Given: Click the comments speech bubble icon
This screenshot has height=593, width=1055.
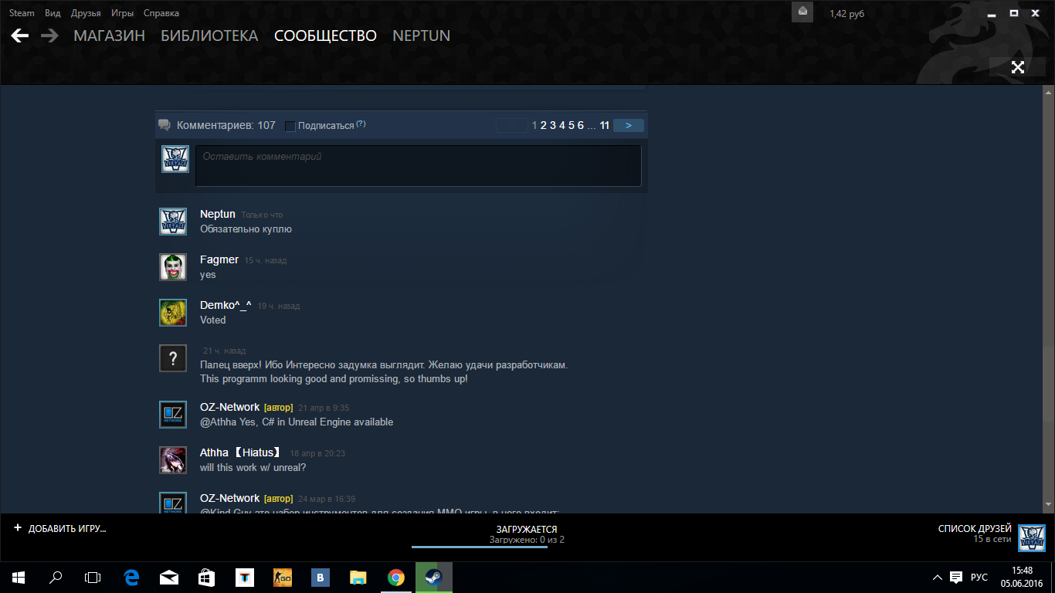Looking at the screenshot, I should 164,125.
